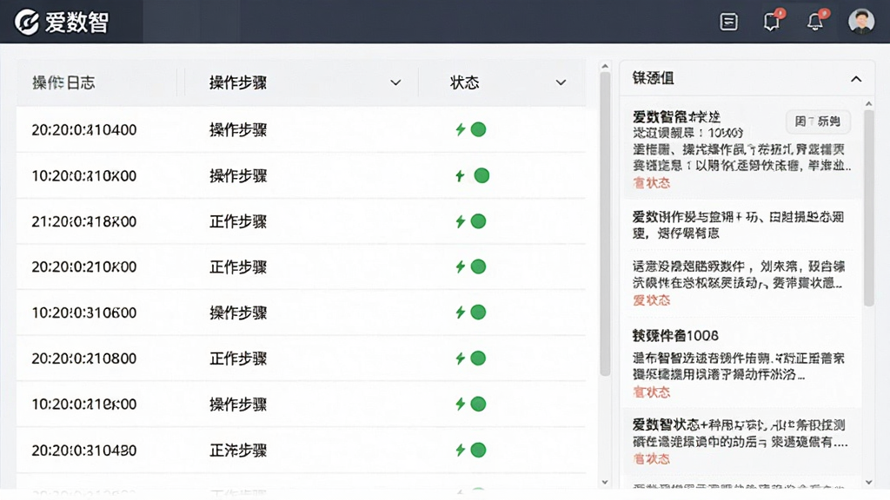Click the card title containing 1008
Image resolution: width=890 pixels, height=500 pixels.
[675, 336]
